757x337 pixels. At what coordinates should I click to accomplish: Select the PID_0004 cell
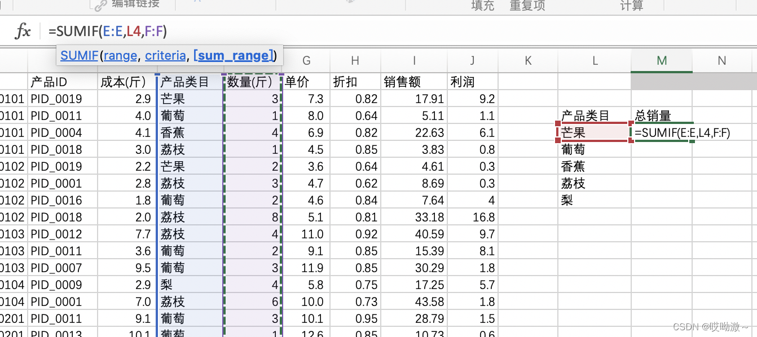tap(63, 132)
